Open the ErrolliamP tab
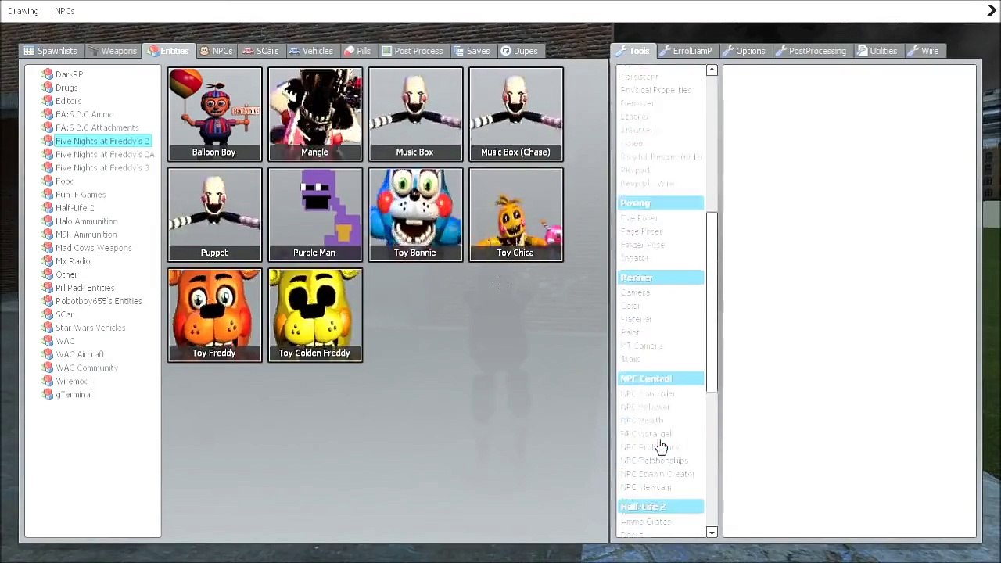The image size is (1001, 563). (686, 51)
